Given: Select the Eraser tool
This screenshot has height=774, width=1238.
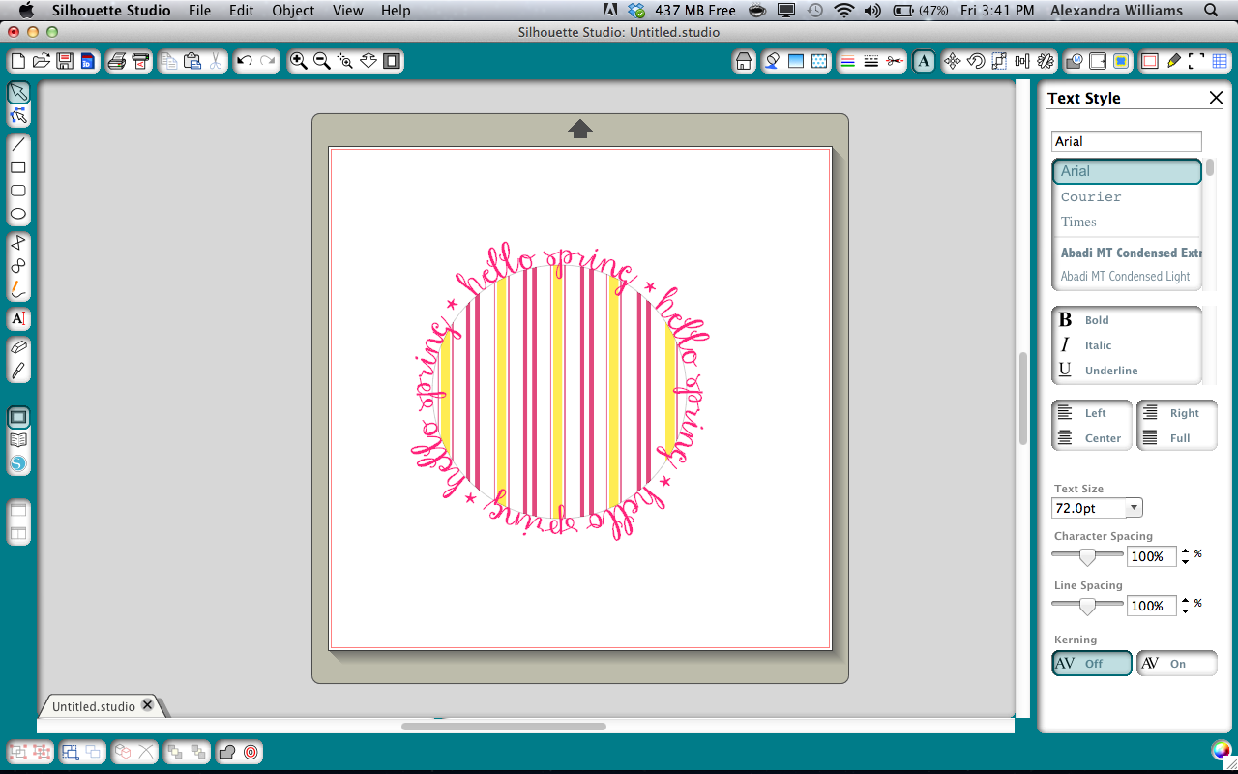Looking at the screenshot, I should (x=18, y=346).
